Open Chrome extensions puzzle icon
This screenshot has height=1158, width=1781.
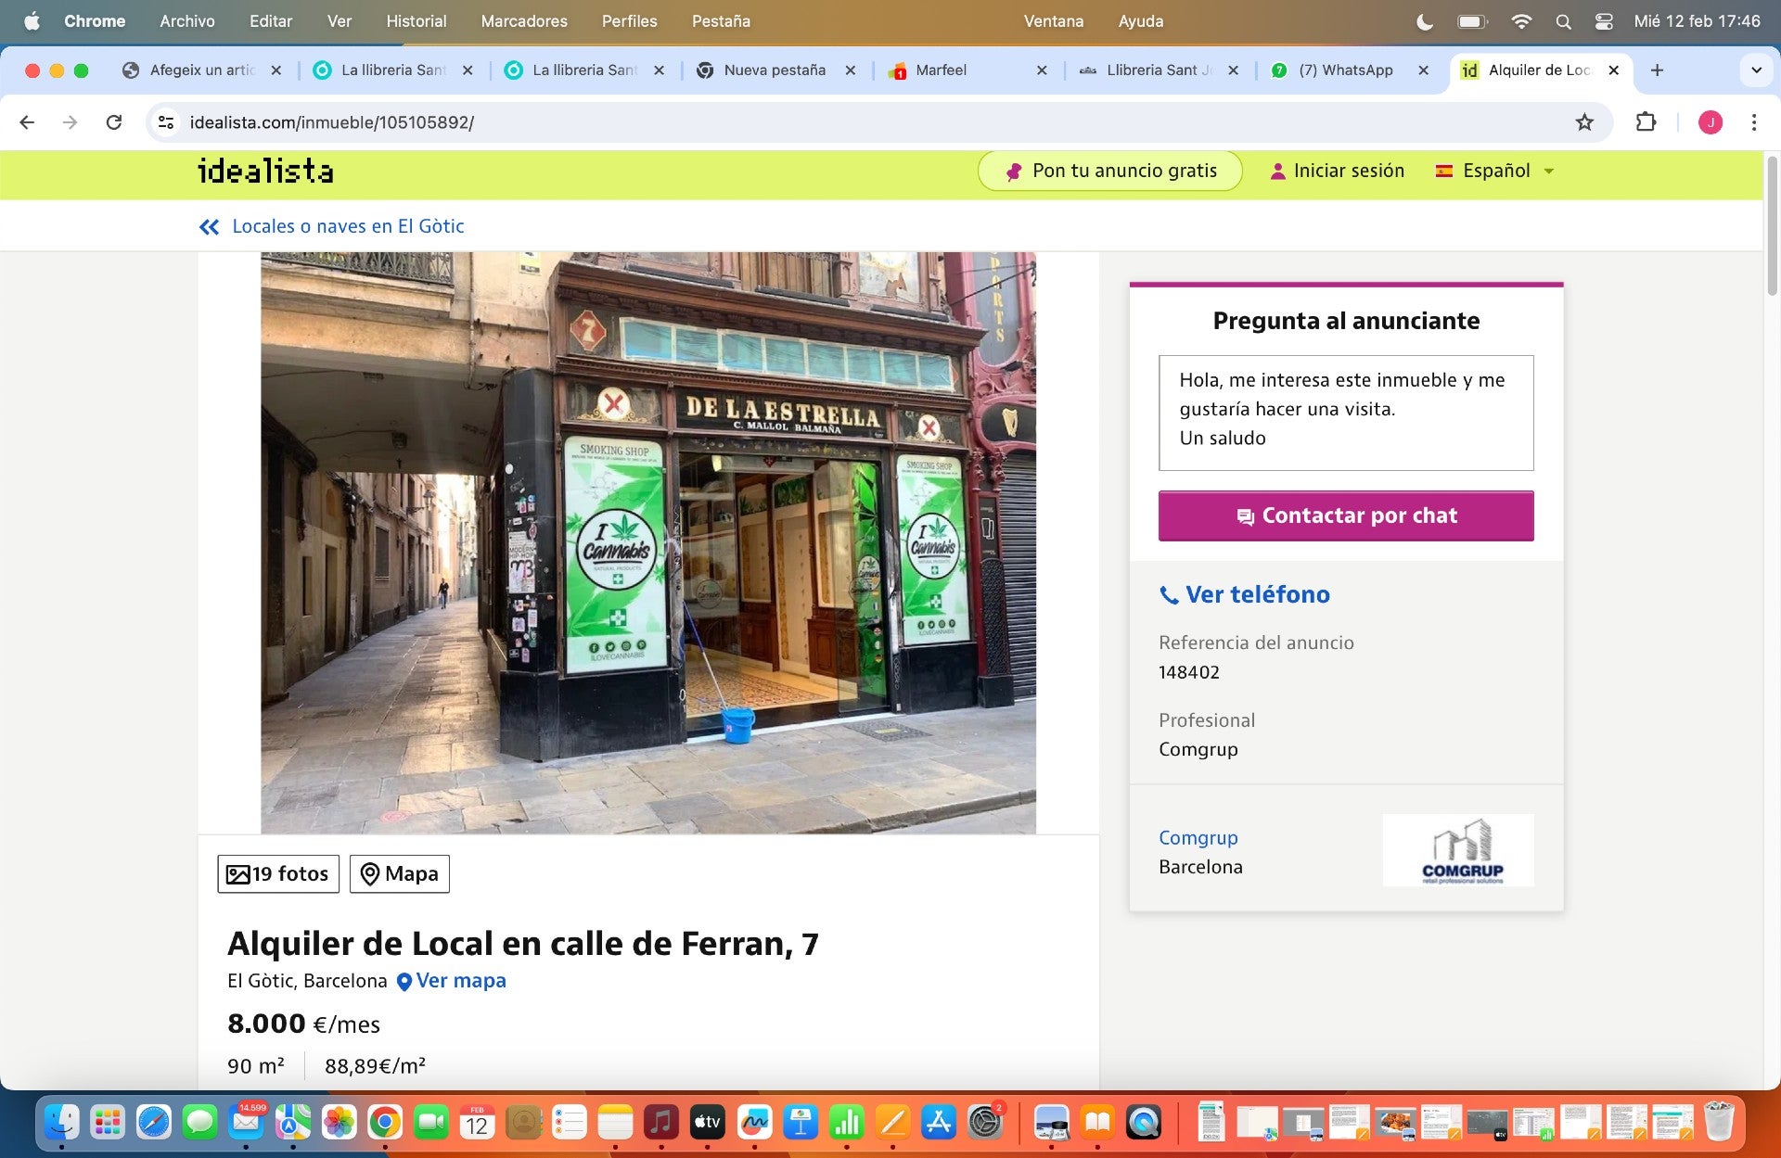[1646, 122]
